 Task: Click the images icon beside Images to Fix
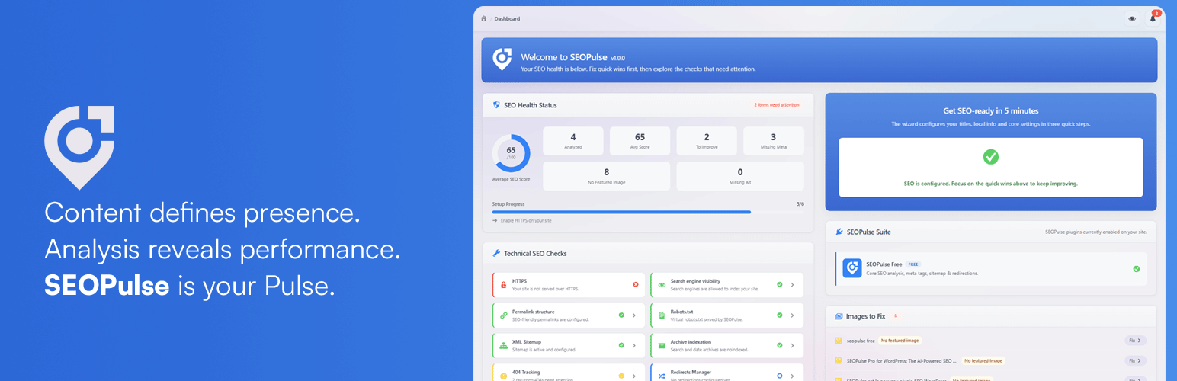click(839, 315)
